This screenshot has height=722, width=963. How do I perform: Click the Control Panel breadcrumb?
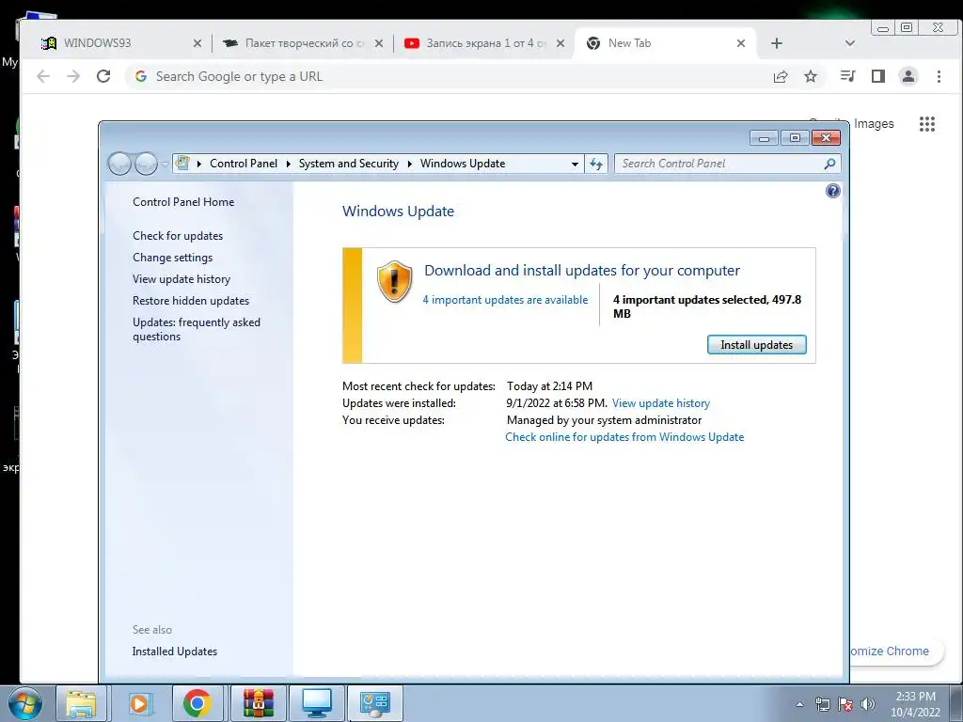[x=244, y=164]
